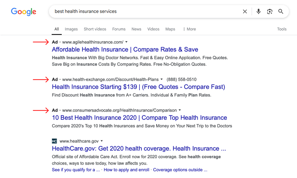
Task: Clear the search query with X icon
Action: click(245, 11)
